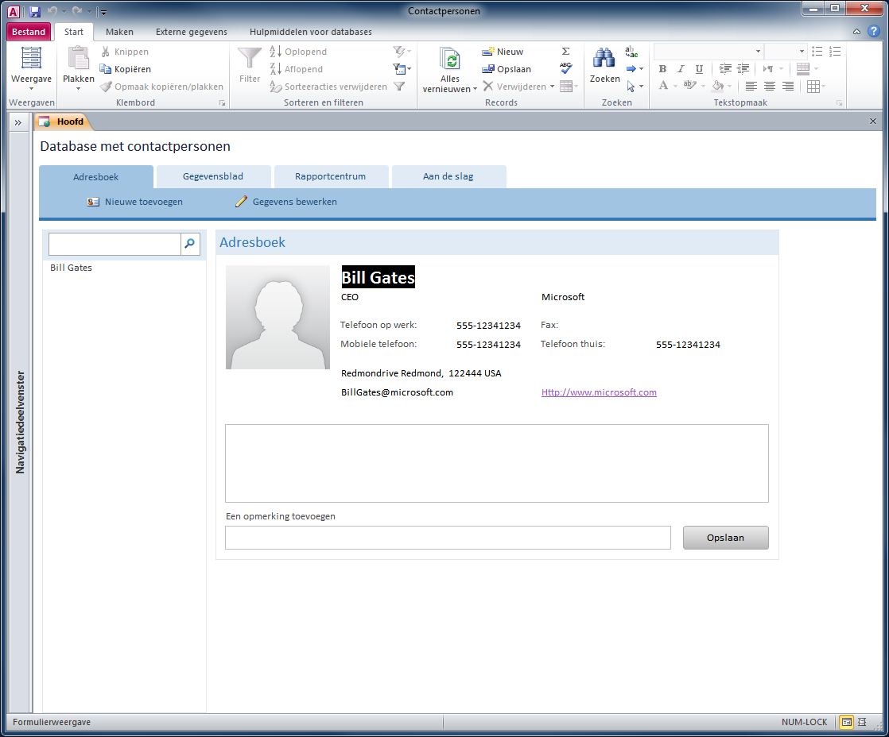Copy the selection with Kopiëren
The image size is (889, 737).
pyautogui.click(x=126, y=69)
